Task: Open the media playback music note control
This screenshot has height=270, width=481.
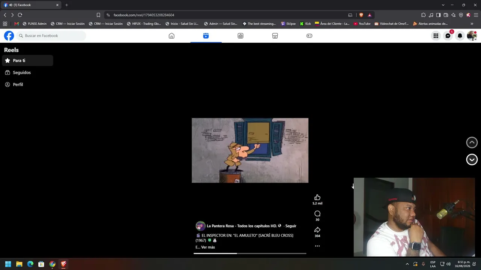Action: [431, 15]
